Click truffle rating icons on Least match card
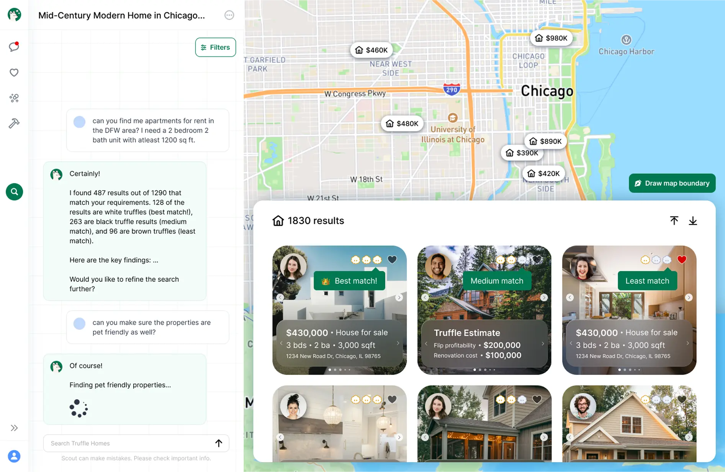This screenshot has width=725, height=472. point(656,260)
